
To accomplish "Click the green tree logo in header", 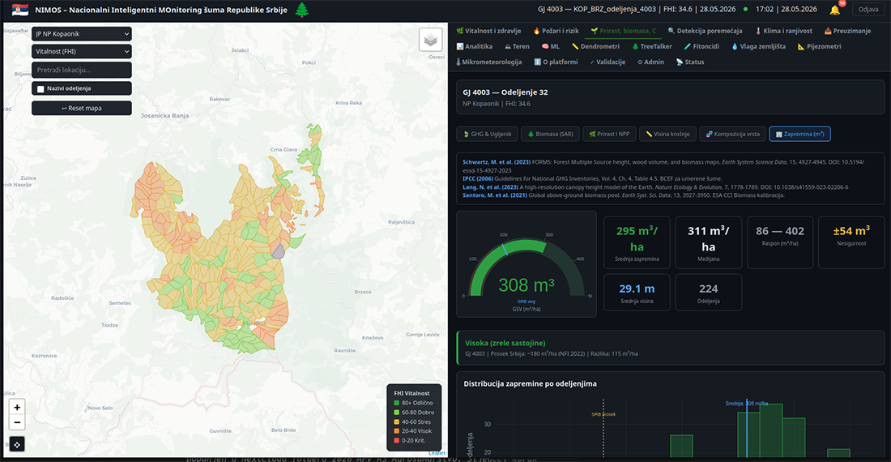I will [x=302, y=10].
